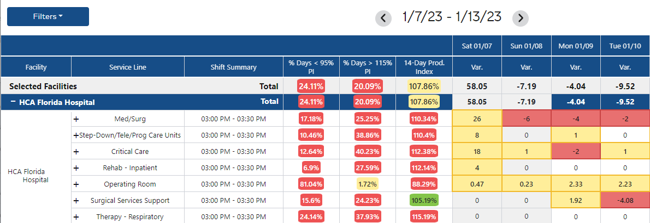Expand the Operating Room service line
The image size is (650, 223).
tap(76, 184)
